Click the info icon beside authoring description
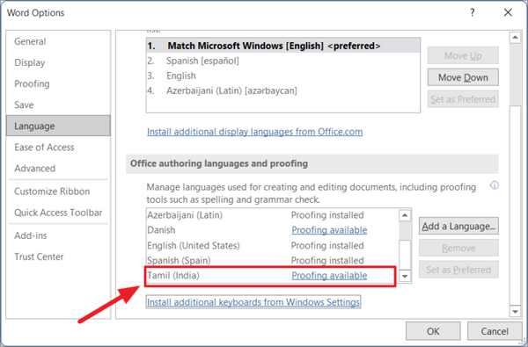This screenshot has width=528, height=347. tap(494, 185)
